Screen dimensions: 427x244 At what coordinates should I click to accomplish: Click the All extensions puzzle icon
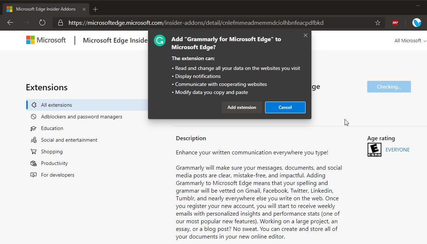34,105
